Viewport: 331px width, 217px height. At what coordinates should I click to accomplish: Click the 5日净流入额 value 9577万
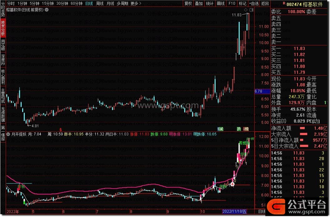(320, 140)
